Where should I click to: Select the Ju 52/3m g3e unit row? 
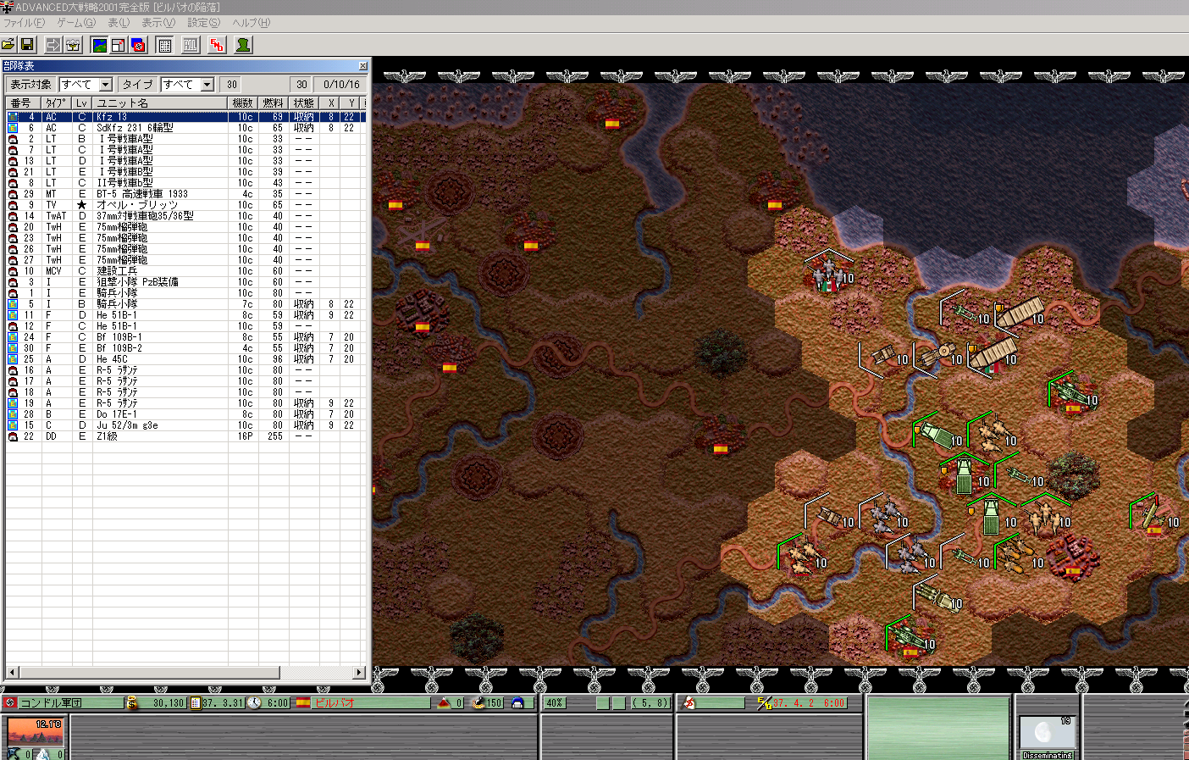[185, 425]
